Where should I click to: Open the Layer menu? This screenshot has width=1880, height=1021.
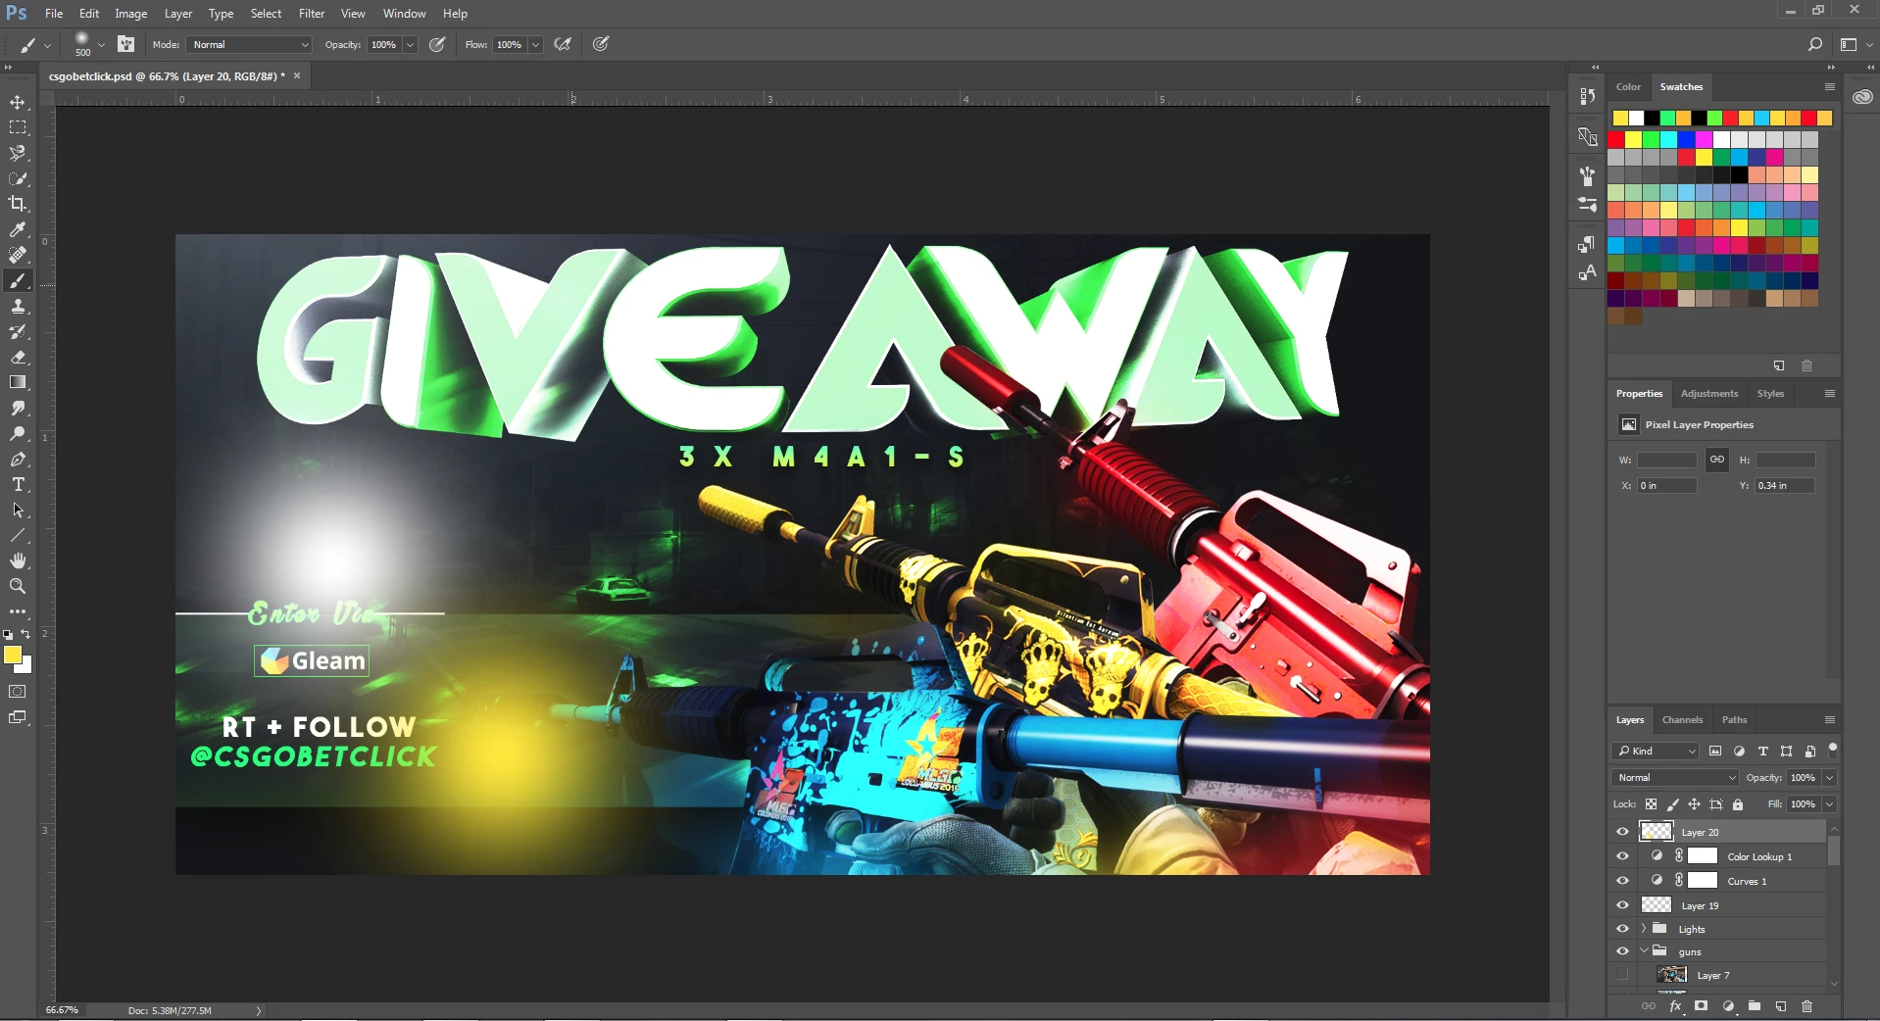[178, 14]
